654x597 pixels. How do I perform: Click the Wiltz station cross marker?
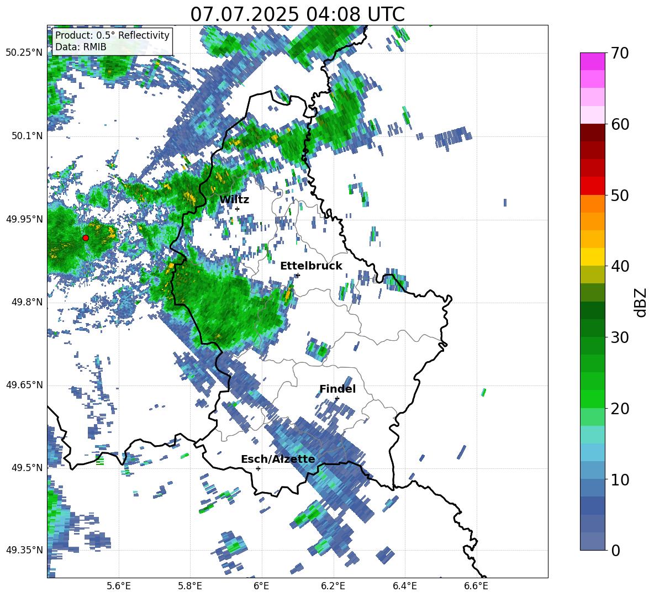(238, 209)
